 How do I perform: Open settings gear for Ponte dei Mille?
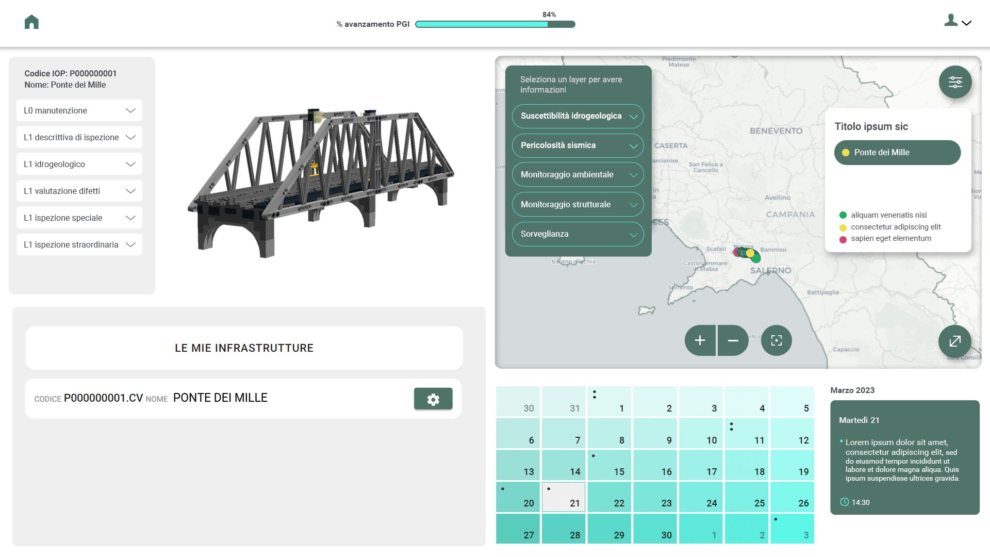point(433,399)
